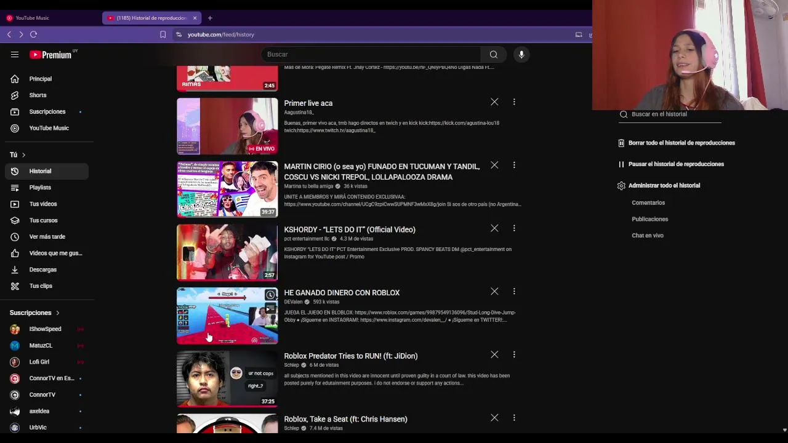This screenshot has height=443, width=788.
Task: Open more options for MARTIN CIRIO video
Action: (514, 165)
